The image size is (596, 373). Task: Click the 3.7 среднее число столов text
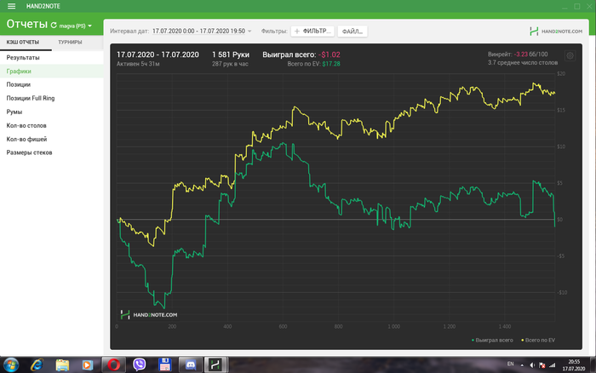523,63
